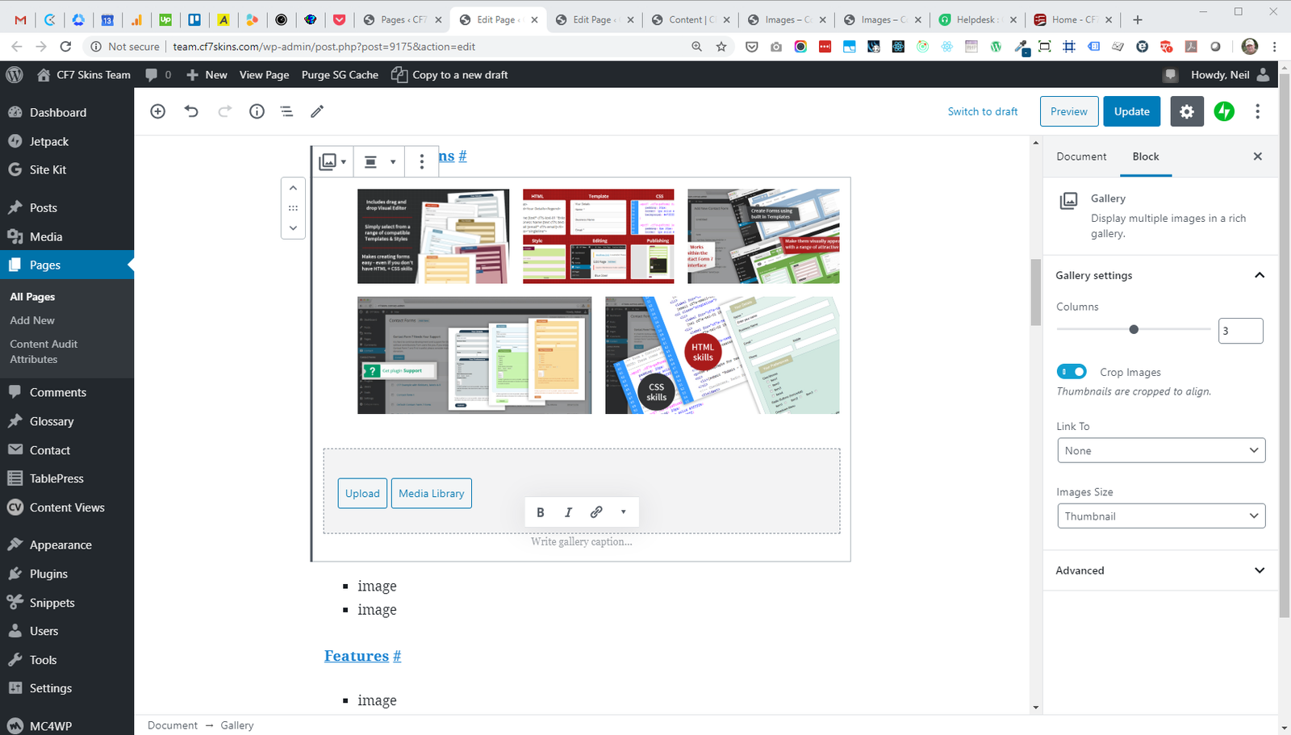Open block navigation list icon
Screen dimensions: 1291x735
286,111
